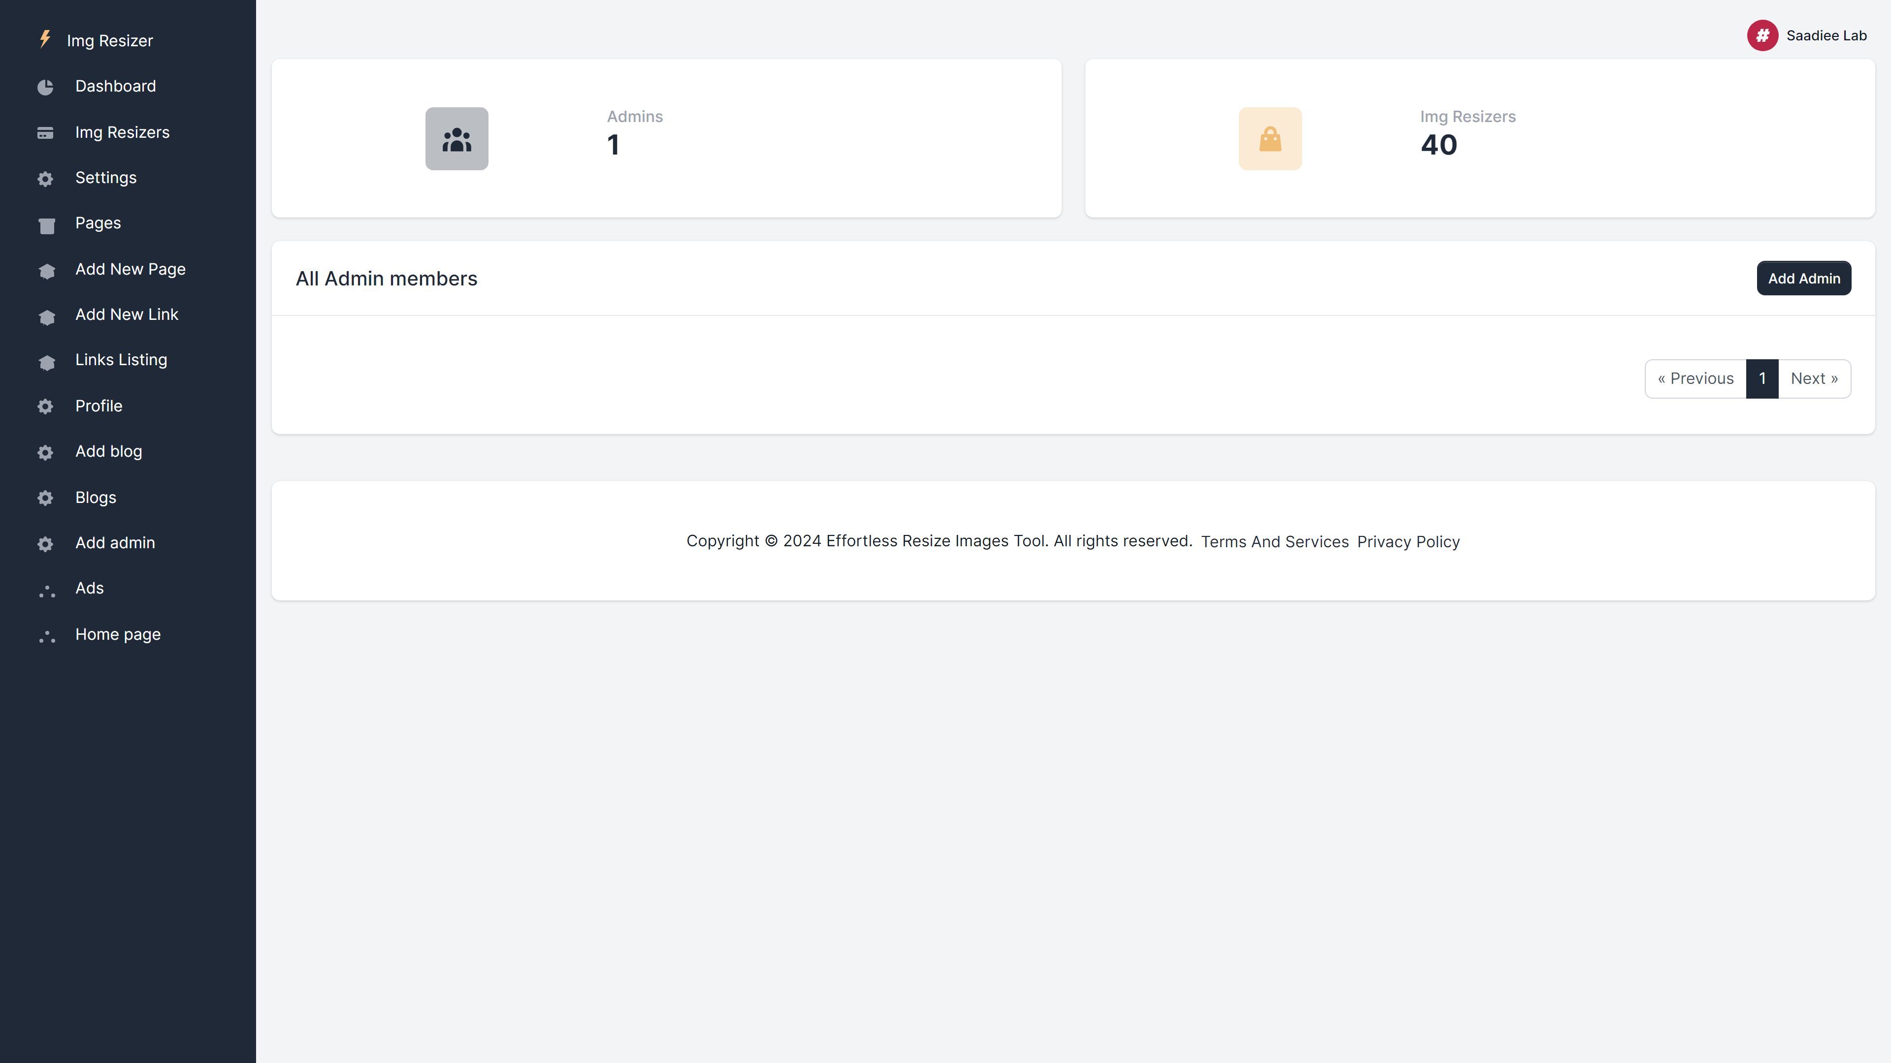Click the Img Resizers card icon
Image resolution: width=1891 pixels, height=1063 pixels.
tap(45, 133)
